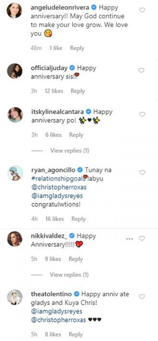The width and height of the screenshot is (158, 341).
Task: Expand replies under nikkivaldez_'s comment
Action: [70, 275]
